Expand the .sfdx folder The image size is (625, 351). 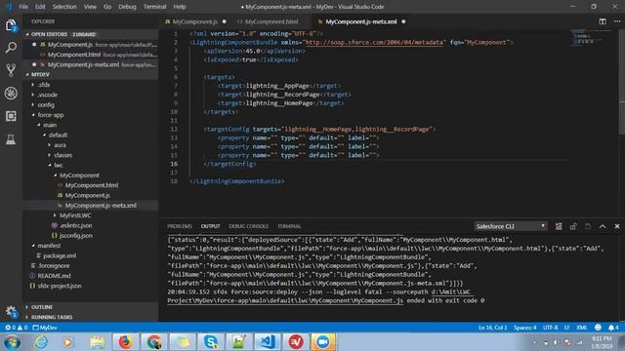pos(91,85)
